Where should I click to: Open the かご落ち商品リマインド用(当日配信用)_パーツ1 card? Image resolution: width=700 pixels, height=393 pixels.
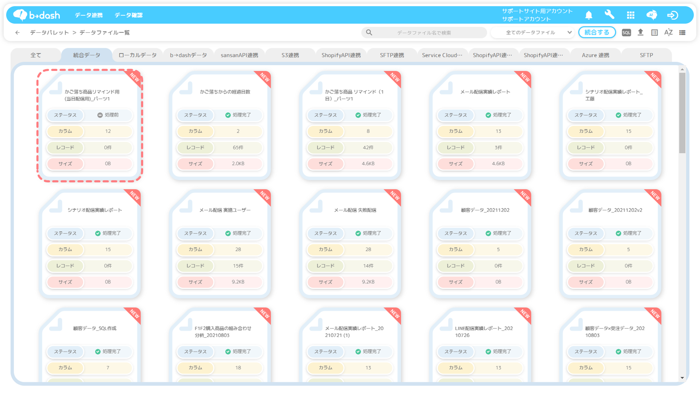pyautogui.click(x=90, y=125)
